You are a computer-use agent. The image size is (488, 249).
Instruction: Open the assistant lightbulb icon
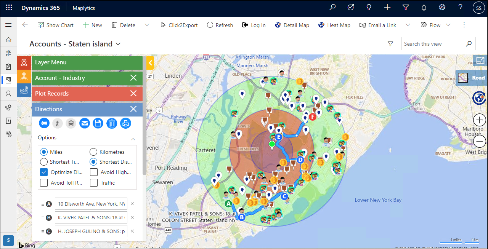click(x=369, y=8)
